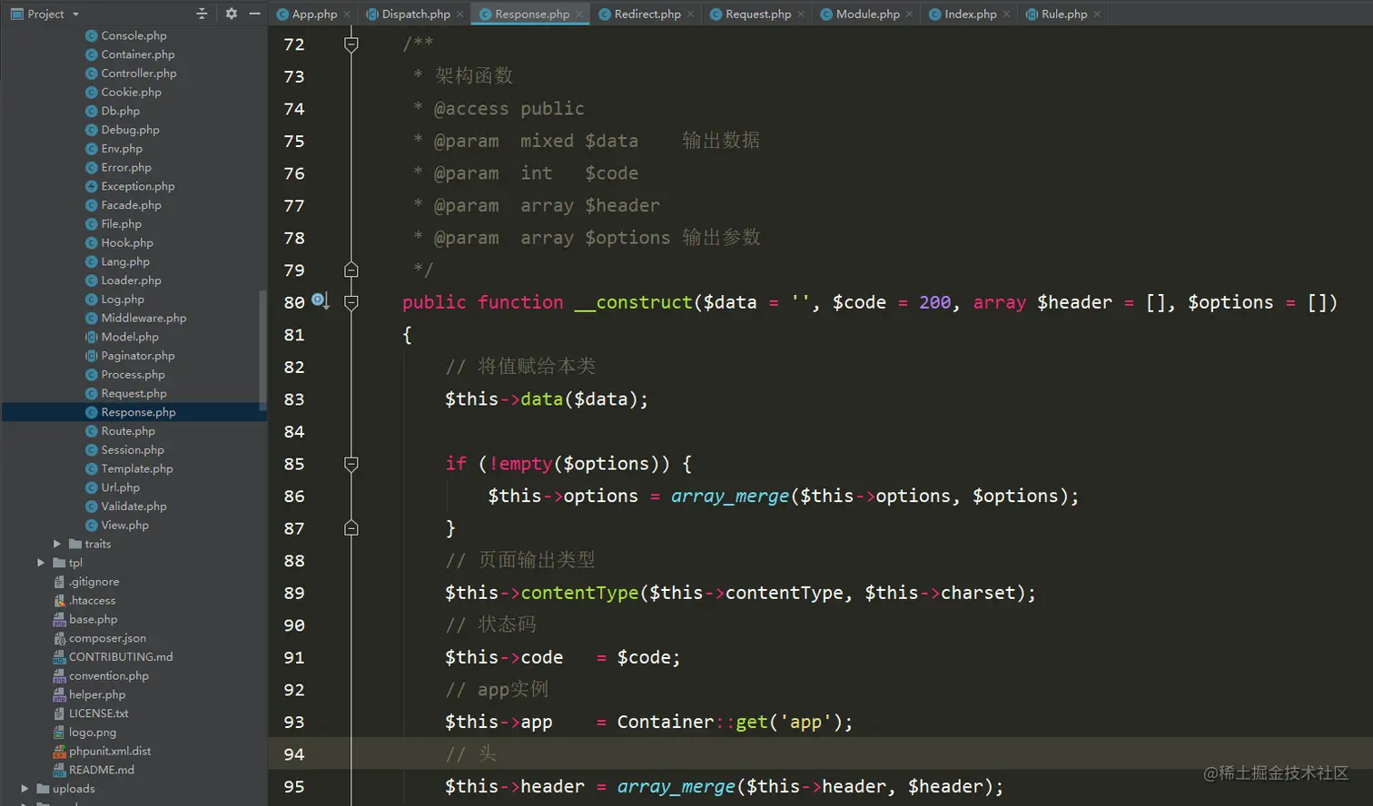
Task: Collapse the if block fold at line 85
Action: pos(351,464)
